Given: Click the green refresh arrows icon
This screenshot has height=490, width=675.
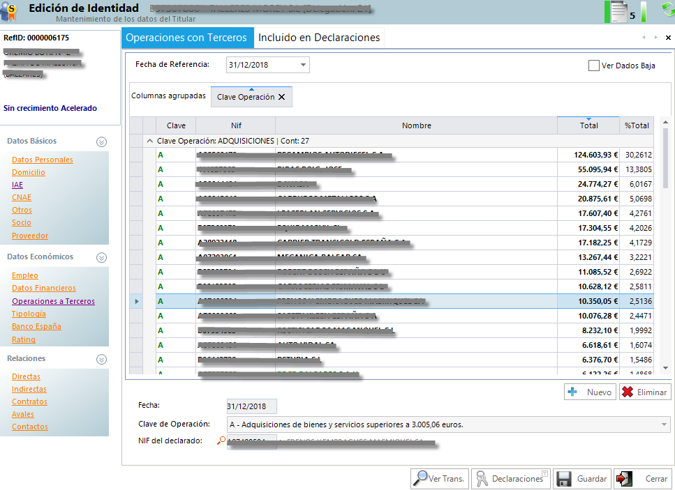Looking at the screenshot, I should (668, 10).
